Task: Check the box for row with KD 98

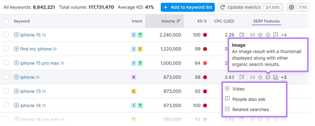Action: 6,77
